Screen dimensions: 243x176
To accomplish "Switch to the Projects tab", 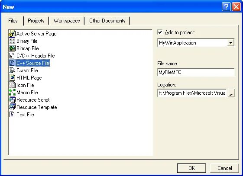I will (x=36, y=21).
